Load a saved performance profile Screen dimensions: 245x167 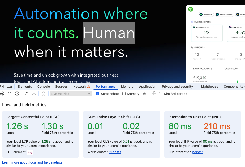click(x=26, y=94)
